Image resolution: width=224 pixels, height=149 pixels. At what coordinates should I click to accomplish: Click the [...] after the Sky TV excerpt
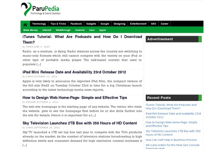coord(25,145)
